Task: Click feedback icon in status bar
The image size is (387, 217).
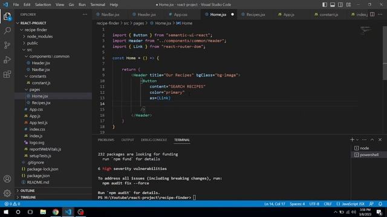Action: point(371,204)
